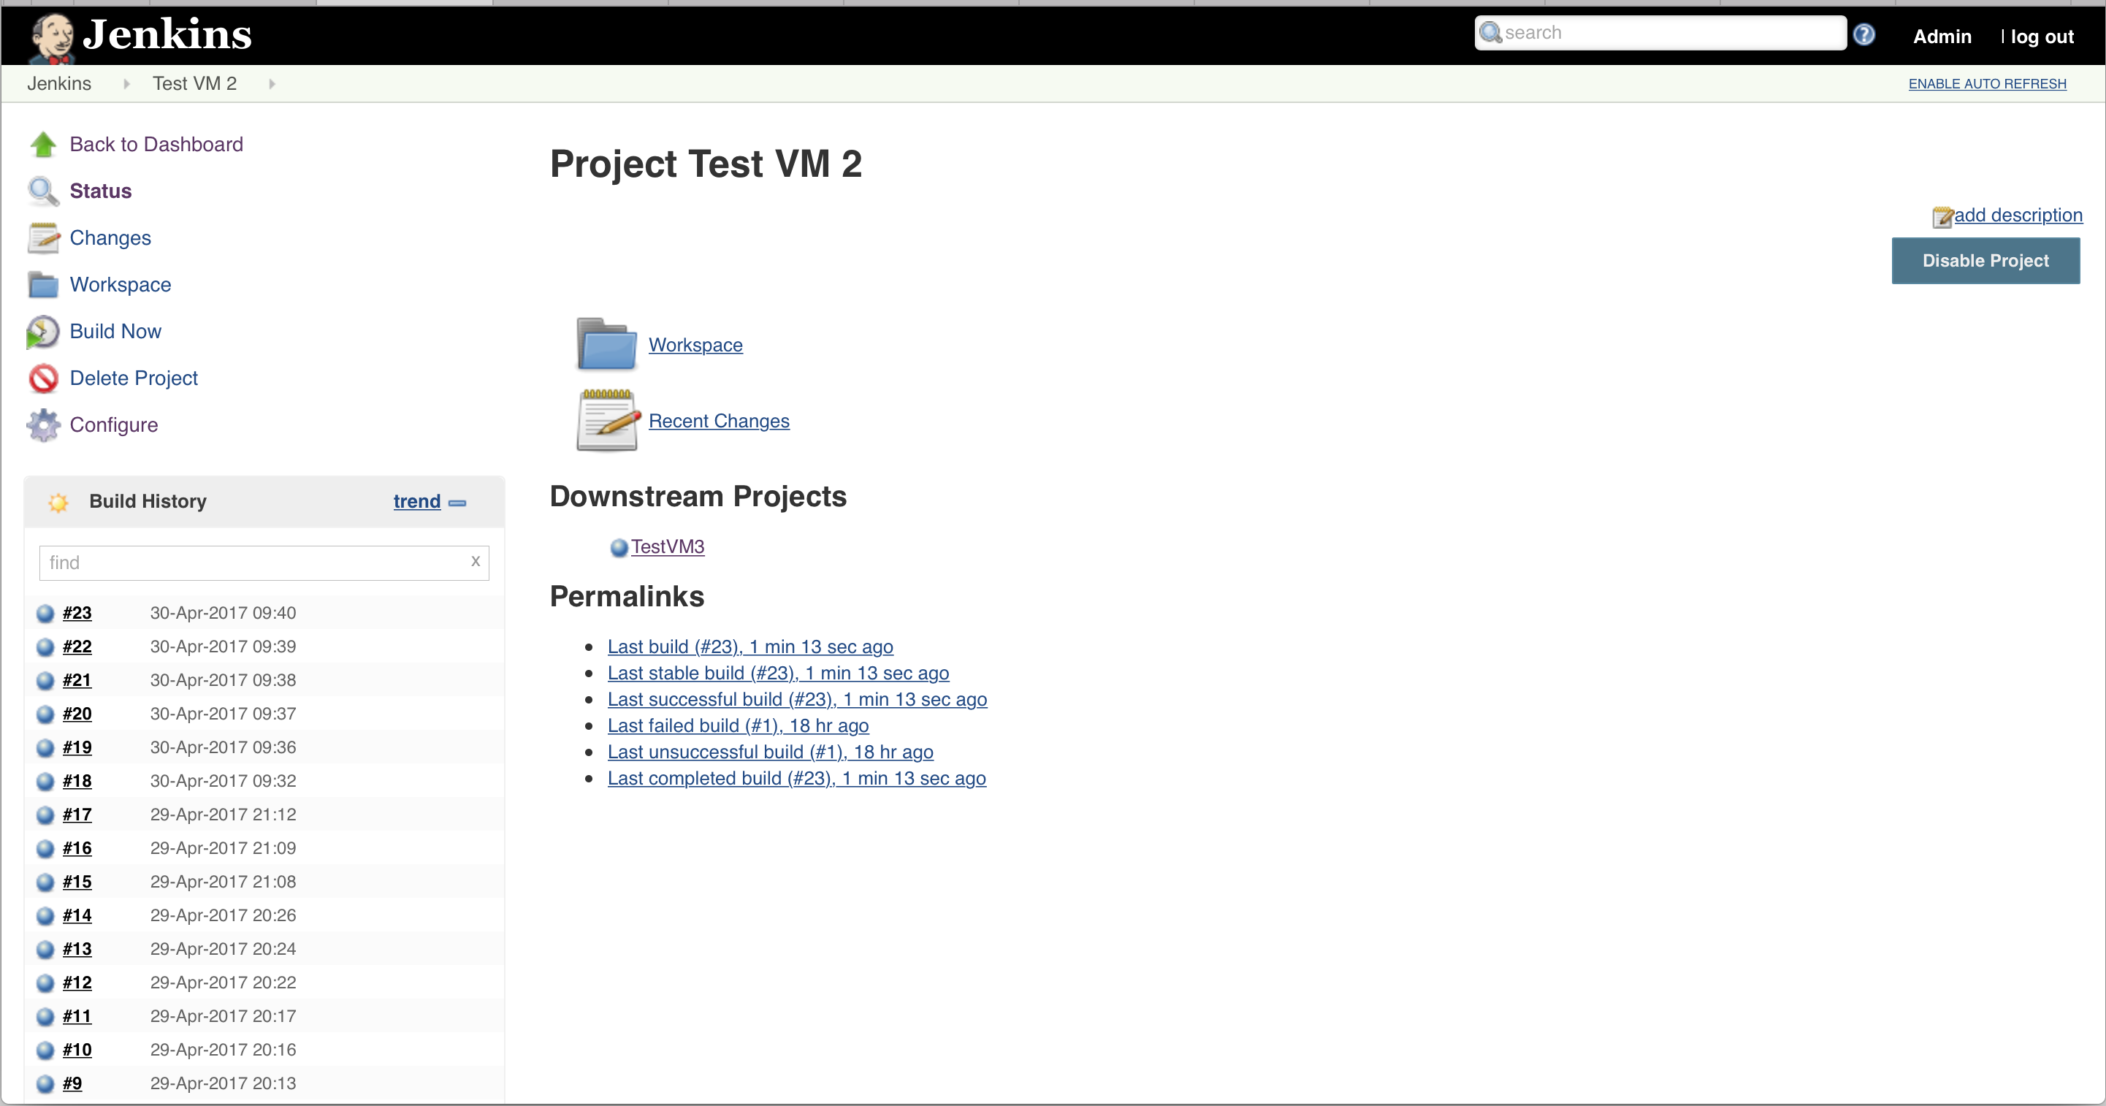Click the Configure gear icon
Screen dimensions: 2106x1106
coord(42,424)
